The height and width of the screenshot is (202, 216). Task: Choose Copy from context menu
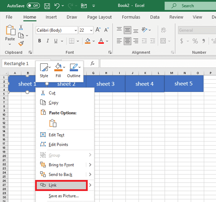(x=65, y=103)
